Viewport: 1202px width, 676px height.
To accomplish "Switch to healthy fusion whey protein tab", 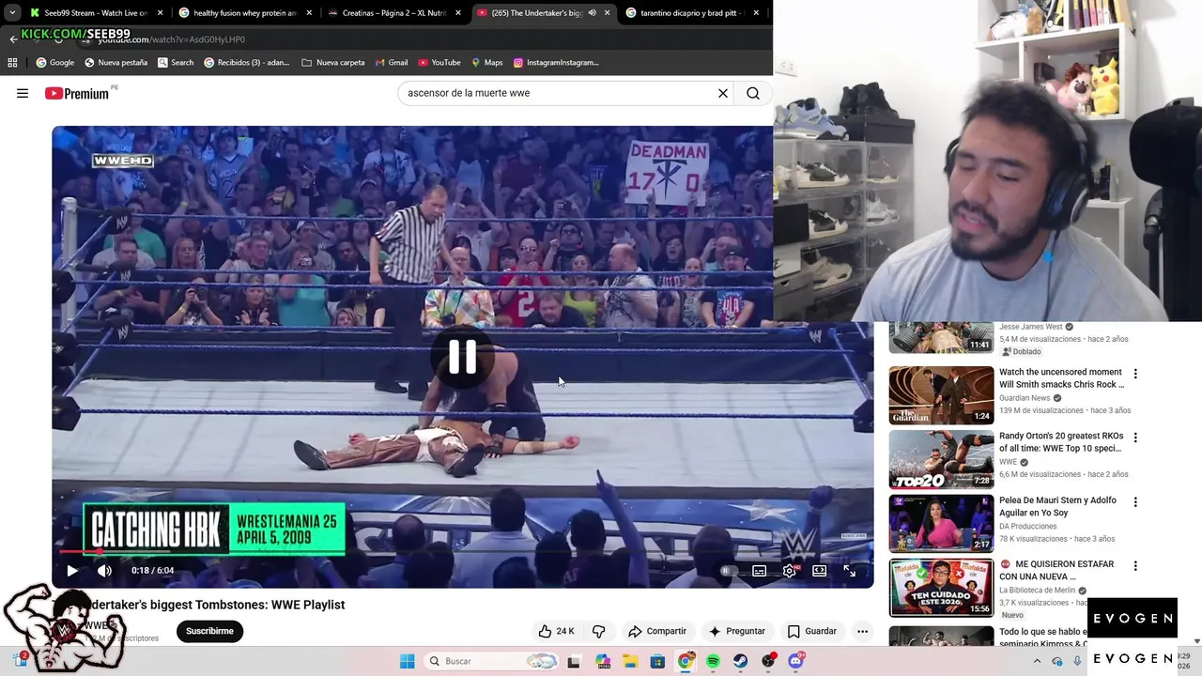I will [x=244, y=13].
